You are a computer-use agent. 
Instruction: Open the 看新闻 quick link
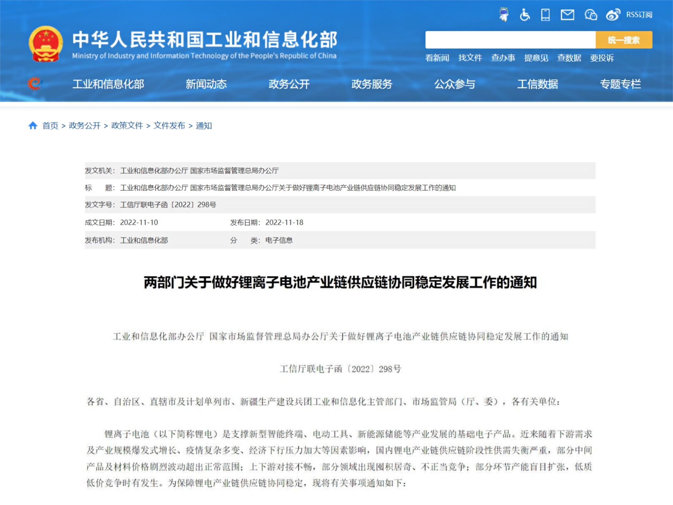(437, 58)
